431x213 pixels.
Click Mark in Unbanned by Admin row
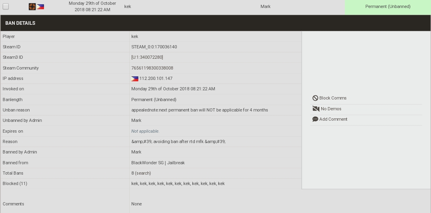136,121
